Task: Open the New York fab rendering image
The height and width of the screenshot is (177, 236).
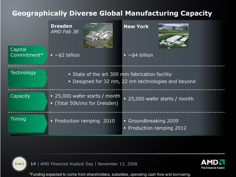Action: 173,36
